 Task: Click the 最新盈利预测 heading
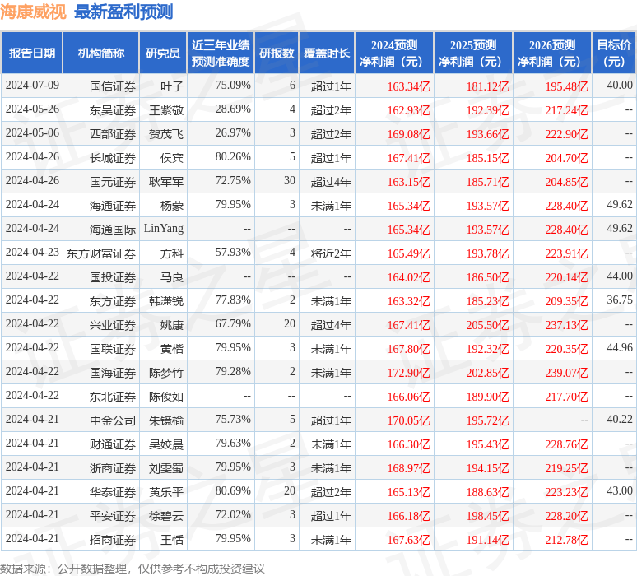point(123,12)
